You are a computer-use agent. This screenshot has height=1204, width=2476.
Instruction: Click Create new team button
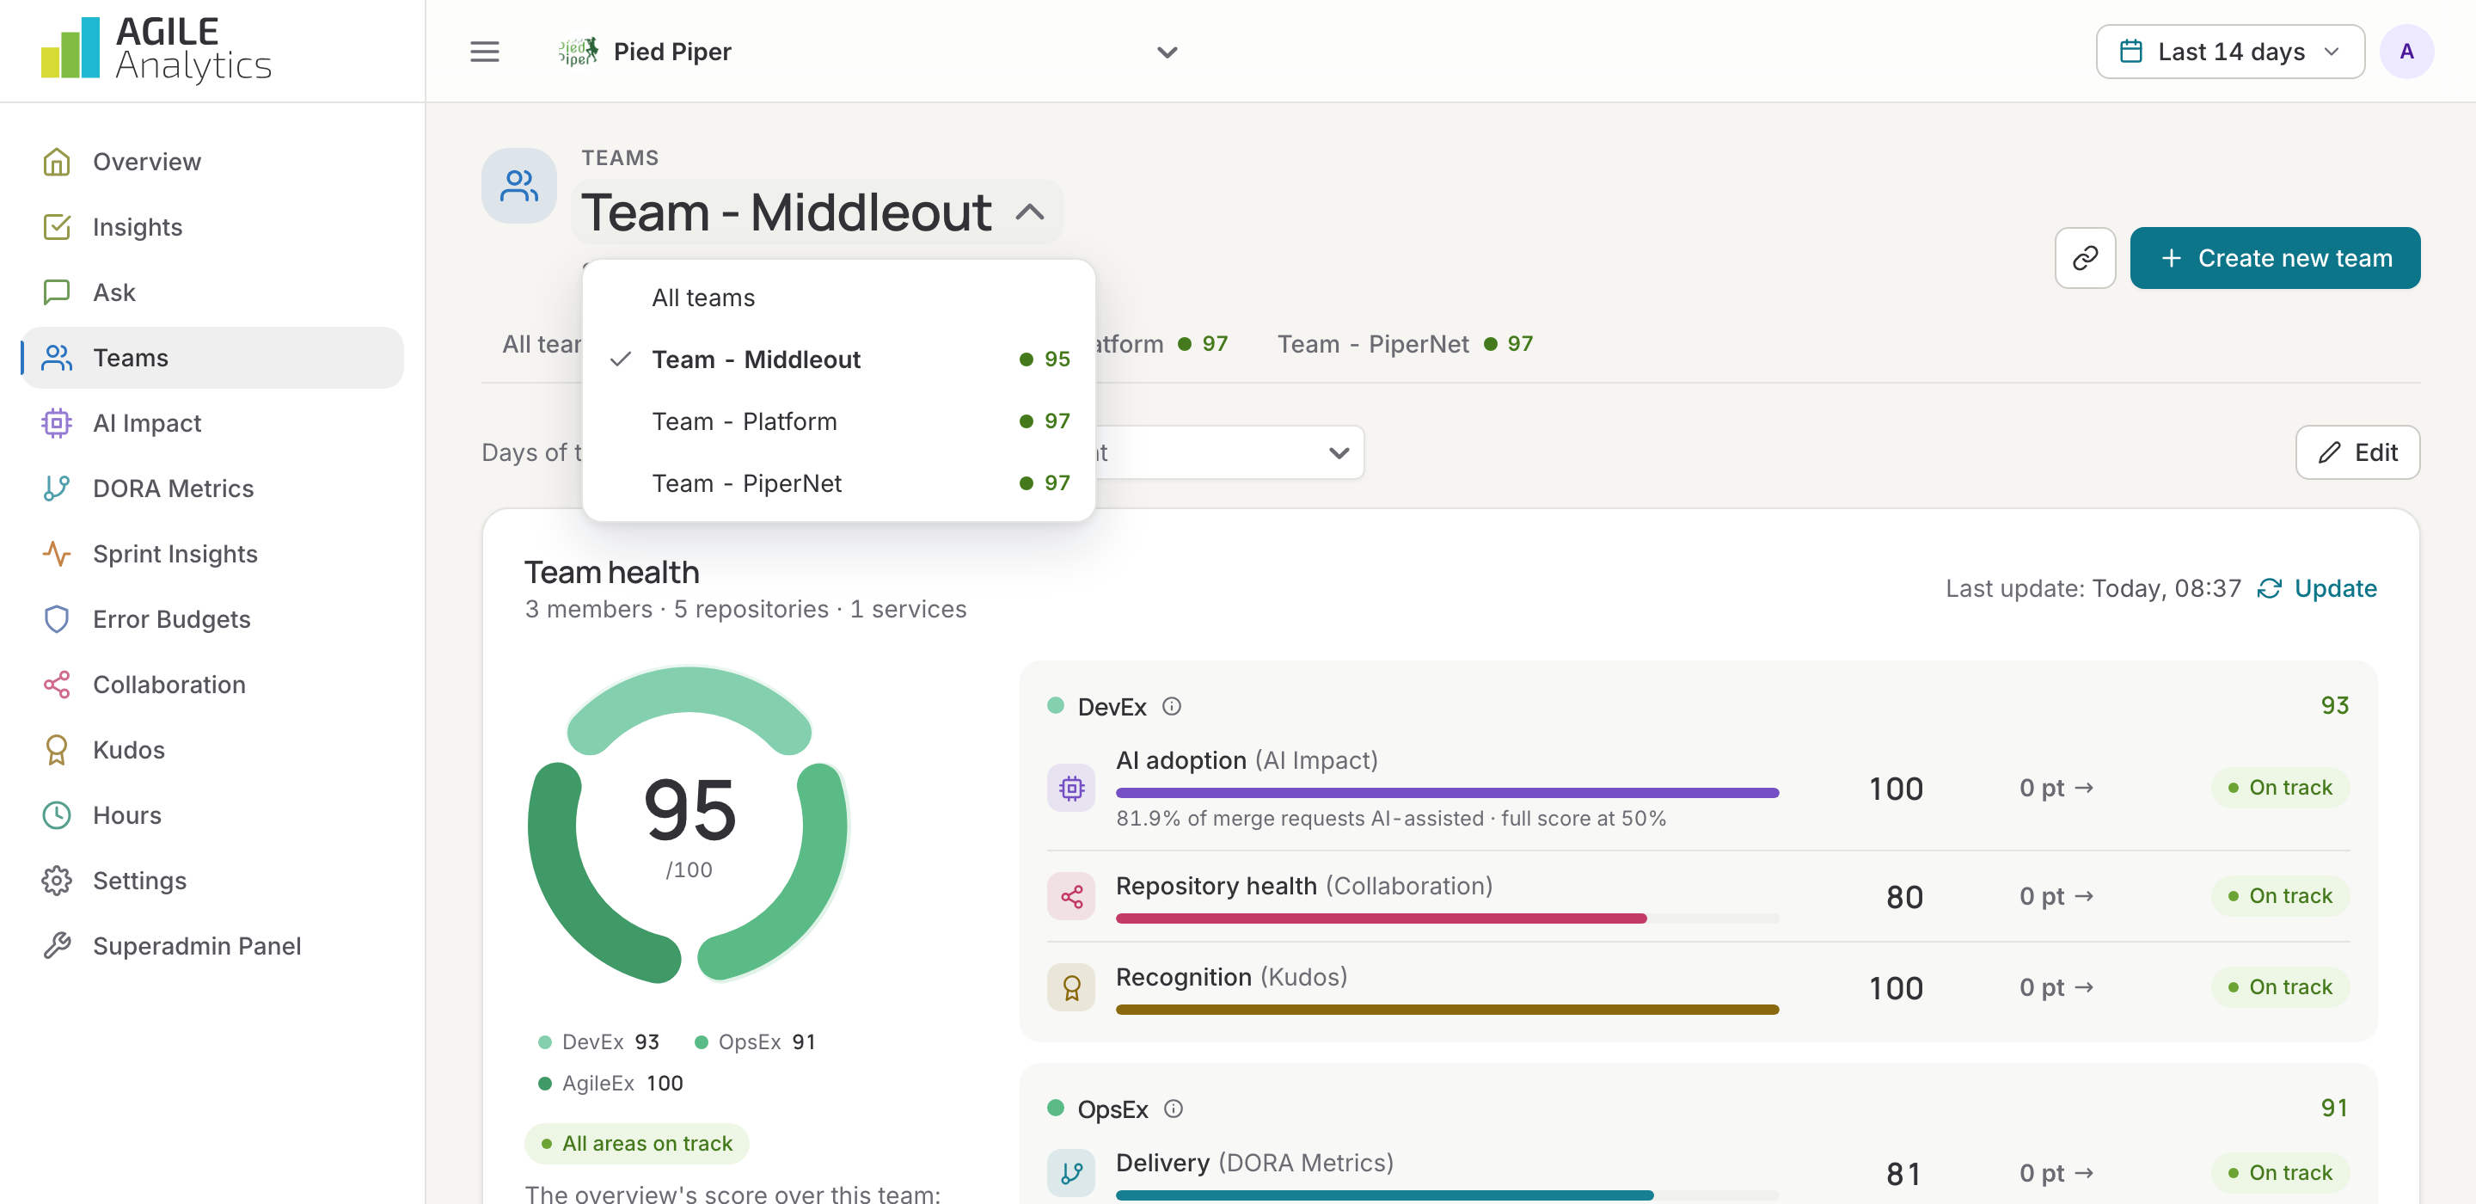pyautogui.click(x=2274, y=258)
